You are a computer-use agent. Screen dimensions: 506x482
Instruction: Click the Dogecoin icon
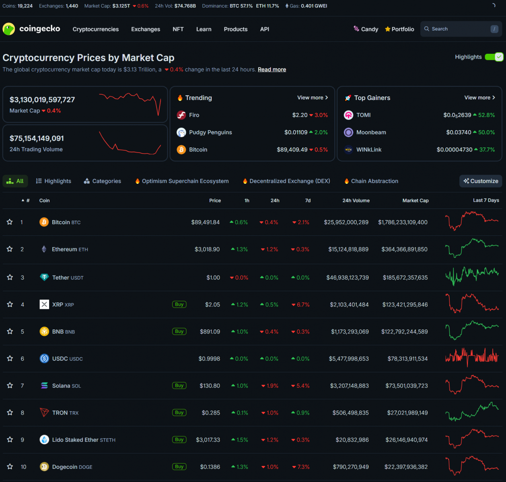[x=44, y=467]
